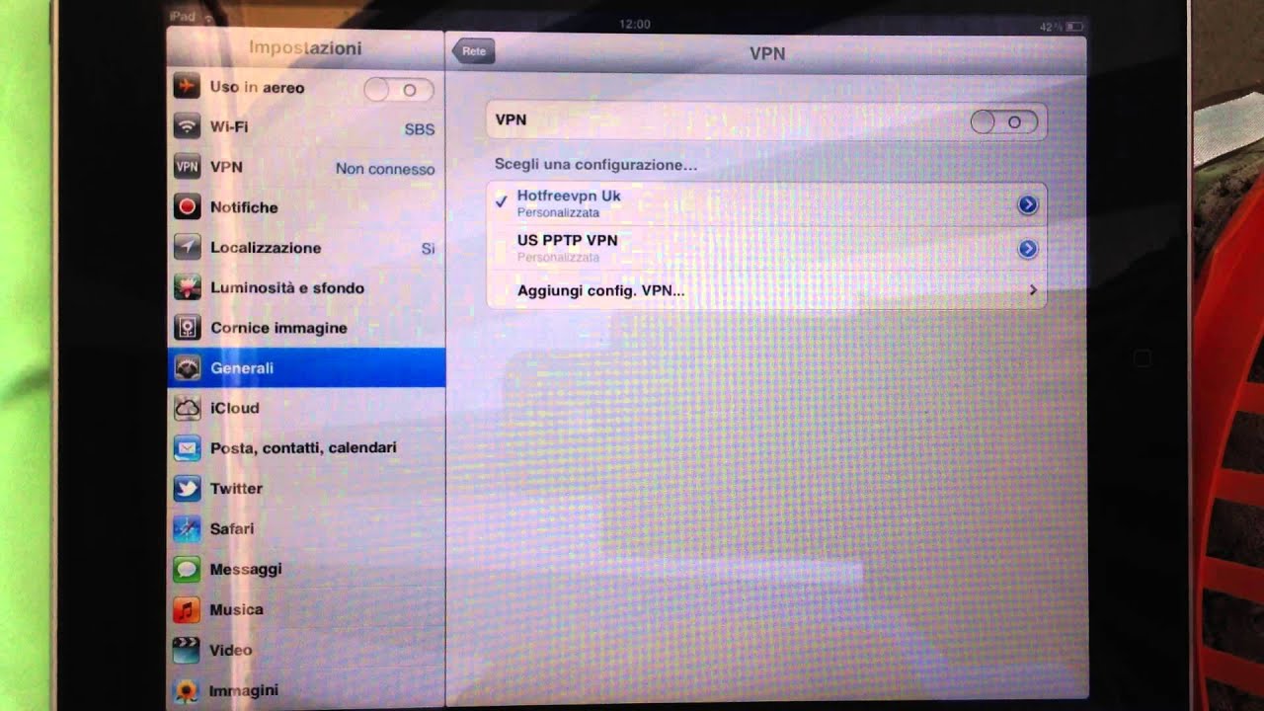1264x711 pixels.
Task: Tap the Video clapperboard icon
Action: (x=187, y=651)
